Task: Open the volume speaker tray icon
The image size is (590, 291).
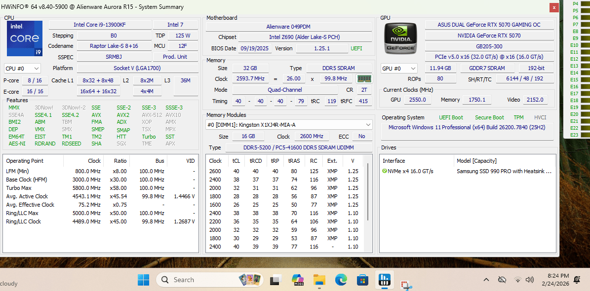Action: tap(529, 279)
